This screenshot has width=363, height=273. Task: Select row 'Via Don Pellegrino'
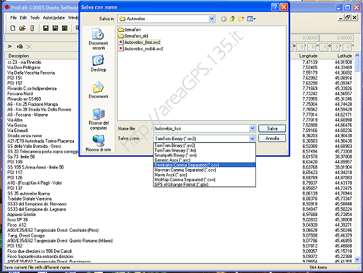point(24,68)
